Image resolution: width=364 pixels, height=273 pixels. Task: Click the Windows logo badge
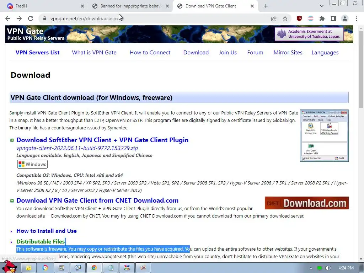[32, 164]
